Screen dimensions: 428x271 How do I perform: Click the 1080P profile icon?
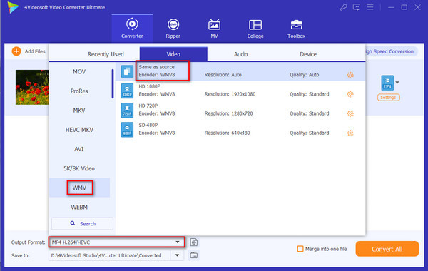tap(127, 91)
